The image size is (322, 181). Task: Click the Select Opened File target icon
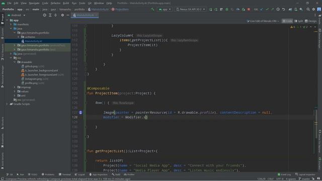(45, 15)
